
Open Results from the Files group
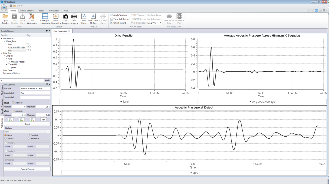5,19
